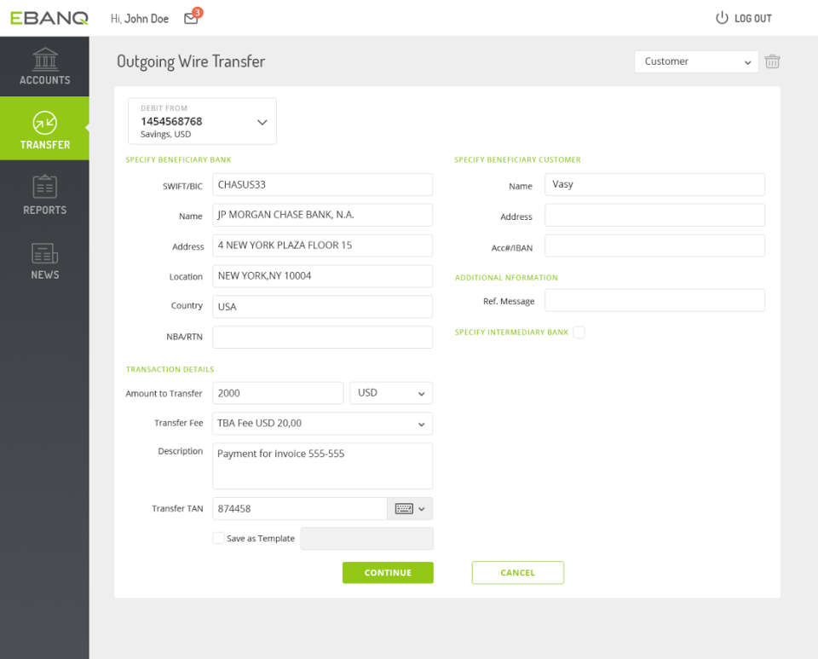The image size is (818, 659).
Task: Expand the Transfer Fee dropdown
Action: [322, 424]
